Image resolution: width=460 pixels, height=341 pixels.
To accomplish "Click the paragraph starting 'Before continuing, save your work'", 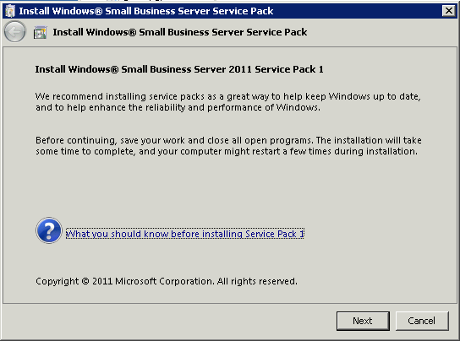I will tap(228, 146).
